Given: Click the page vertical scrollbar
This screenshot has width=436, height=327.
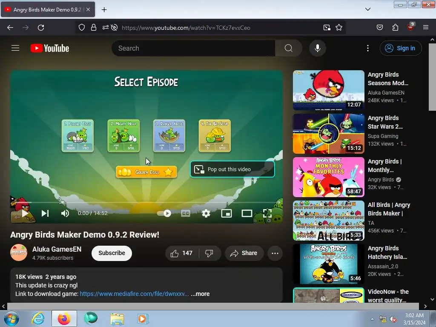Looking at the screenshot, I should (x=433, y=78).
